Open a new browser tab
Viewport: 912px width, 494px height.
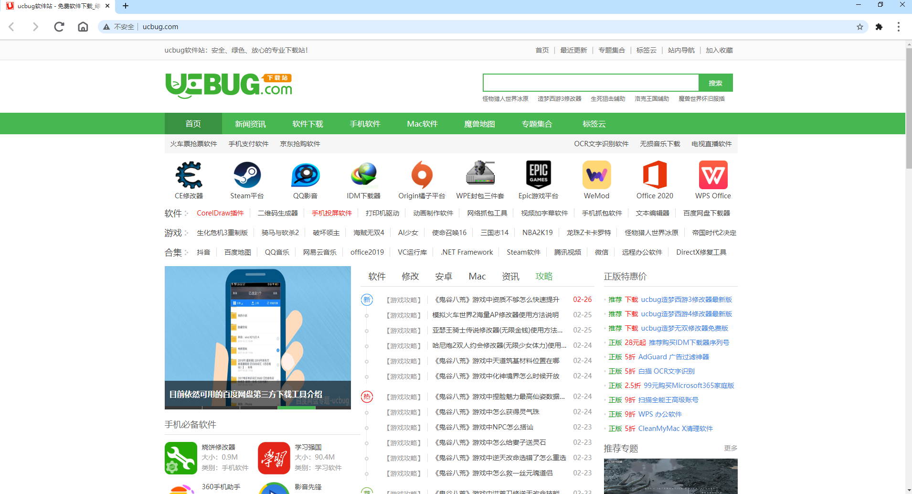[x=126, y=6]
